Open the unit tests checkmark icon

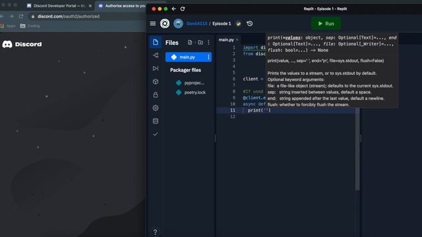pos(156,134)
